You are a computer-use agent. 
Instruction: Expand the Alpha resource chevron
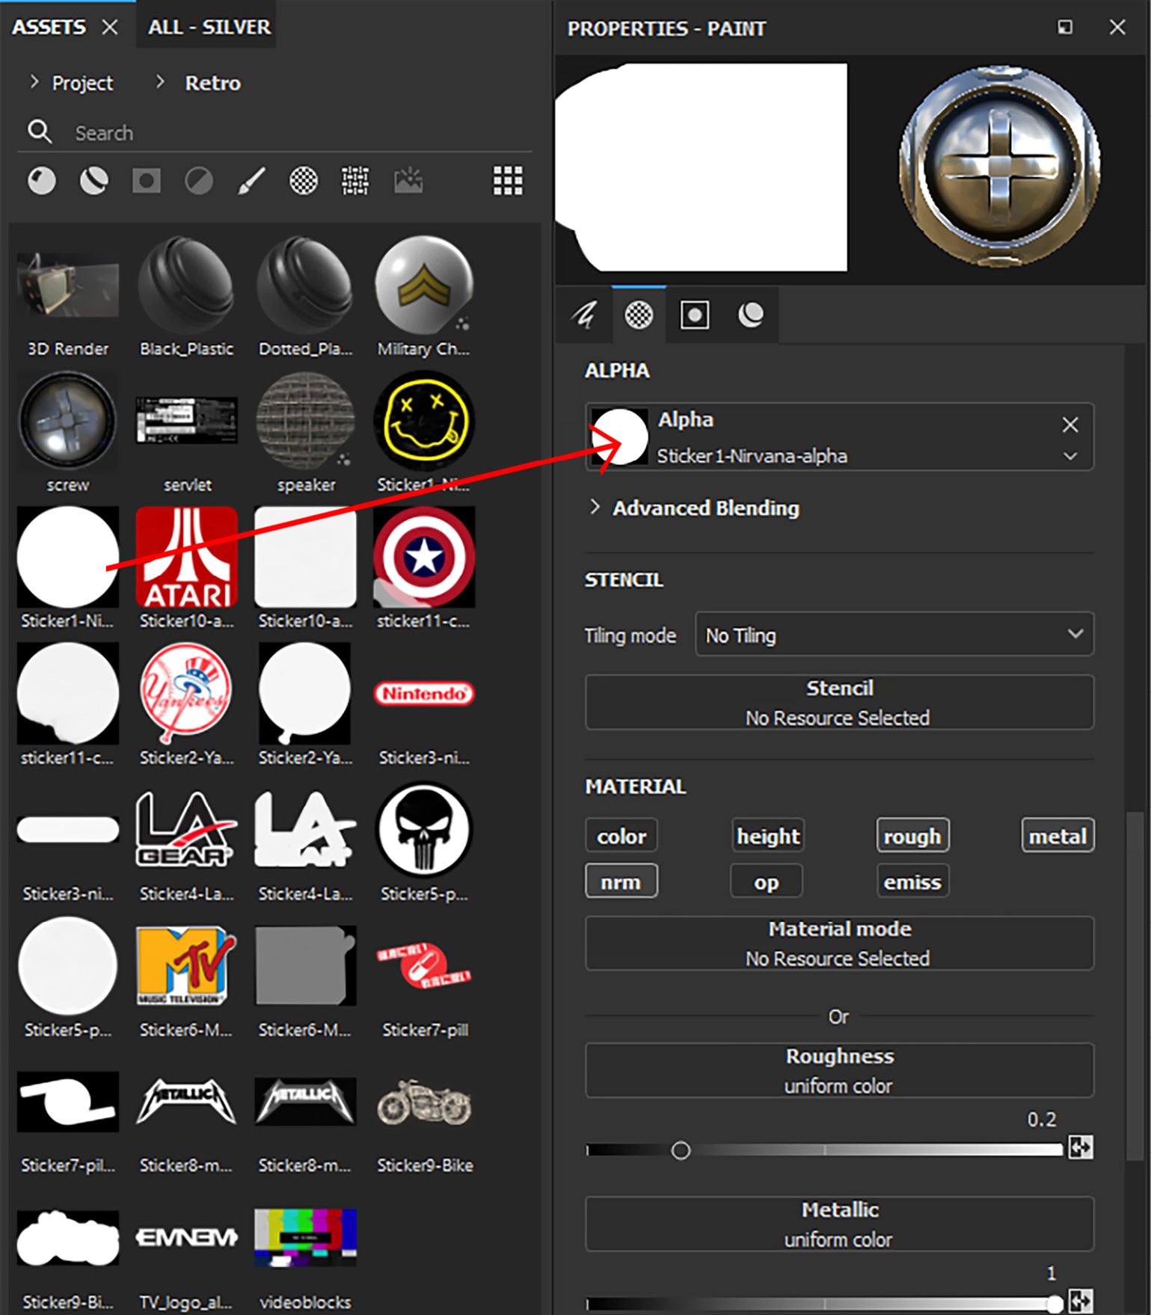[1070, 456]
